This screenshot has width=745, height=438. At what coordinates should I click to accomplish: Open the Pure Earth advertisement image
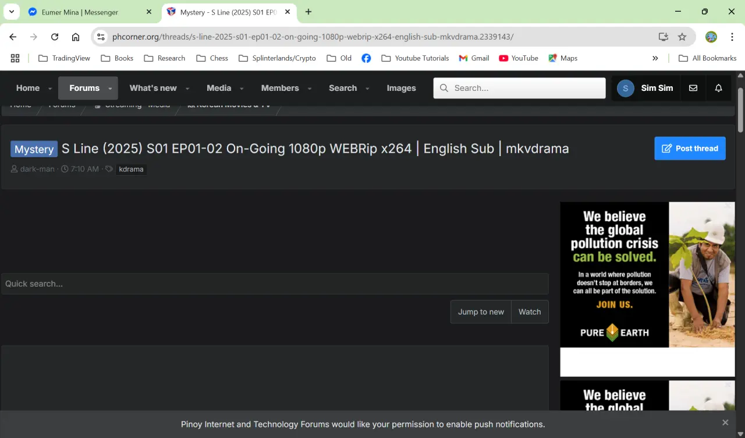(x=647, y=274)
